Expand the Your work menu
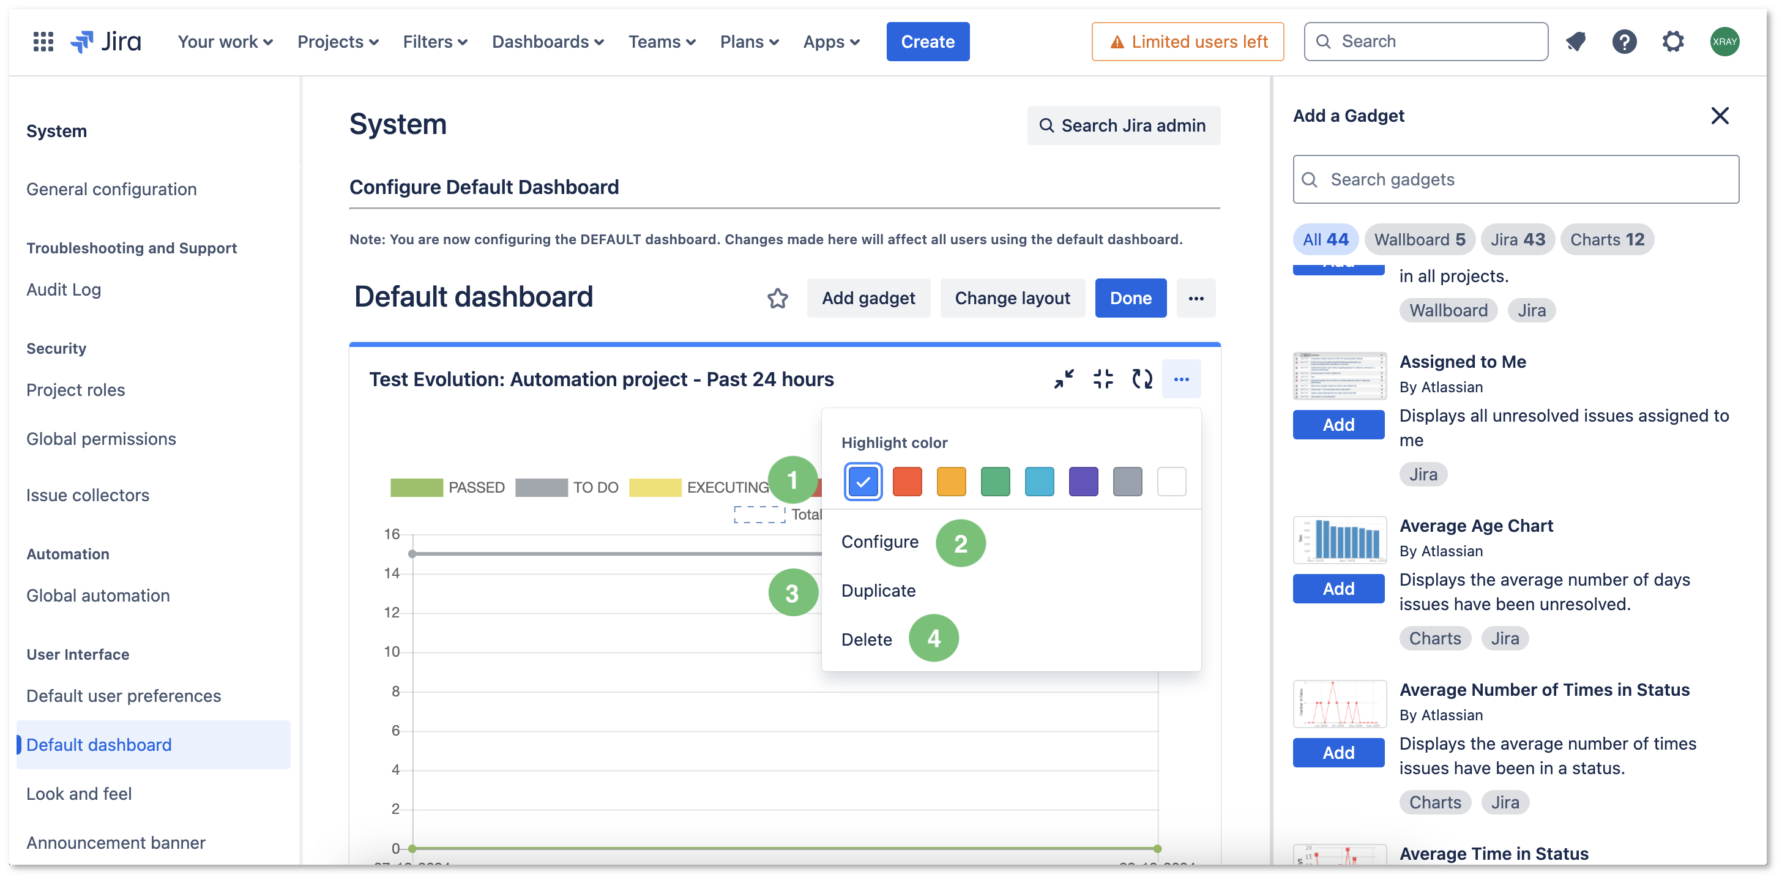Screen dimensions: 1782x880 (225, 42)
